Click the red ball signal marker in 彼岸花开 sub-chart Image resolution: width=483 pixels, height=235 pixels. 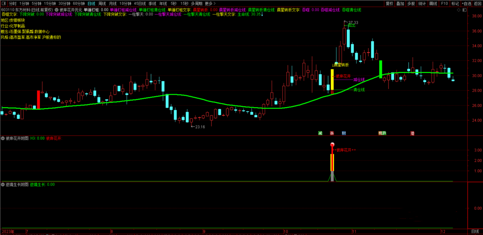point(332,145)
